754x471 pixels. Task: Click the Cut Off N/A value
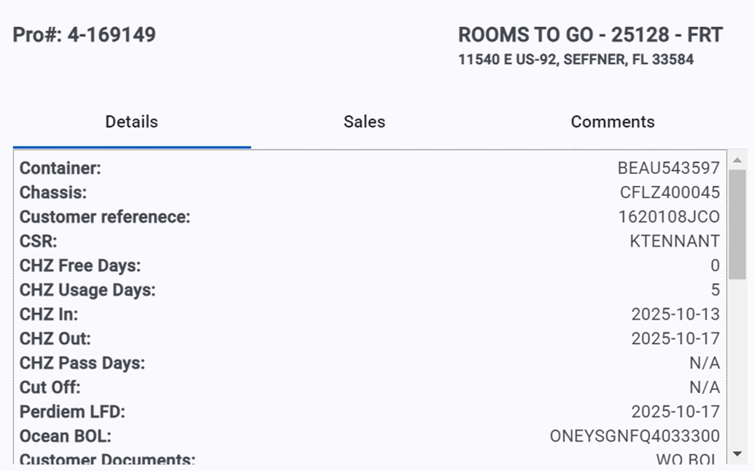tap(704, 387)
